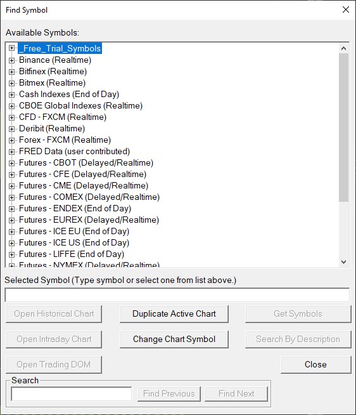Select Deribit (Realtime) entry
Viewport: 356px width, 415px height.
pos(52,129)
